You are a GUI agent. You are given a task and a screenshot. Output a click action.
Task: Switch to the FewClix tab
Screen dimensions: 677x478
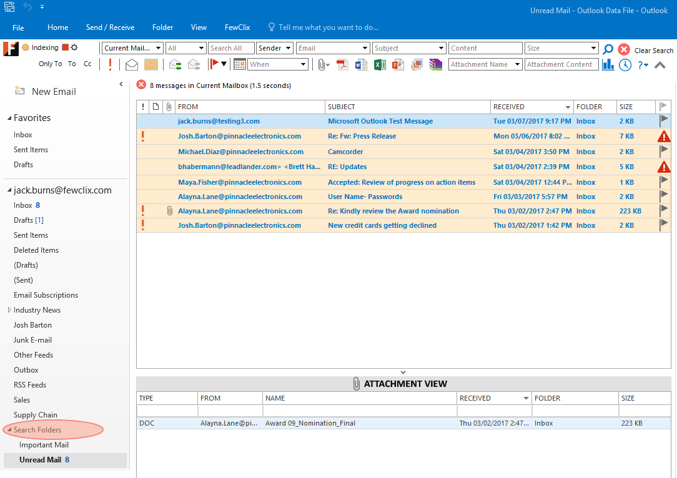coord(237,27)
